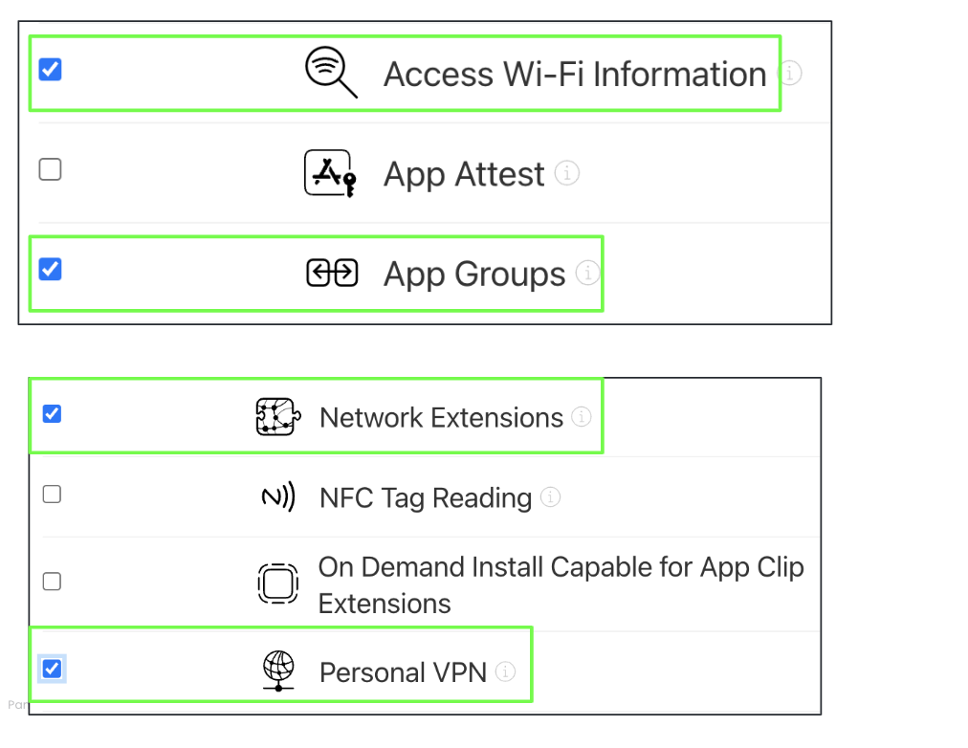Click the Network Extensions puzzle icon
The width and height of the screenshot is (968, 748).
277,417
